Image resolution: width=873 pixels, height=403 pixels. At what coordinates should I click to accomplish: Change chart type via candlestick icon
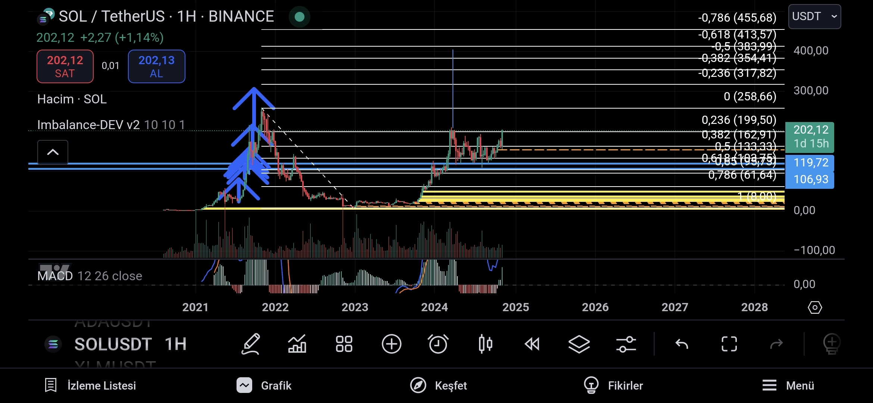coord(485,344)
